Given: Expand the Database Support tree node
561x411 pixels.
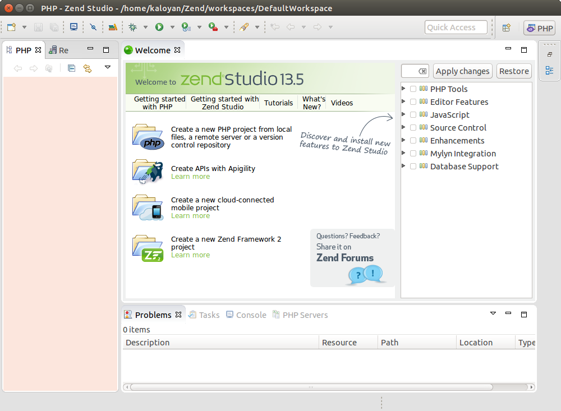Looking at the screenshot, I should pos(403,165).
